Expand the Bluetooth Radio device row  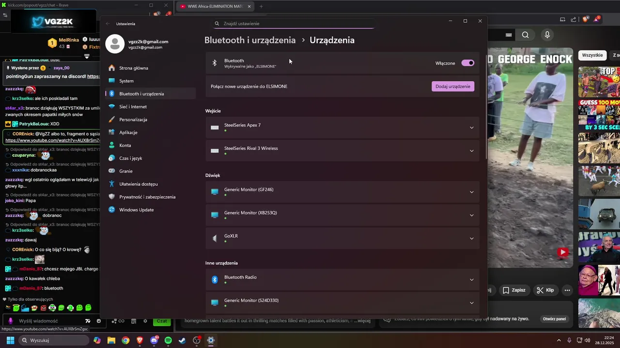click(342, 279)
